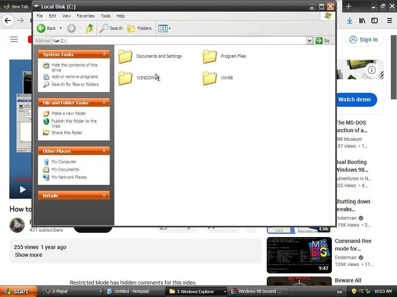Open the browser hamburger menu
This screenshot has width=397, height=297.
pos(390,20)
